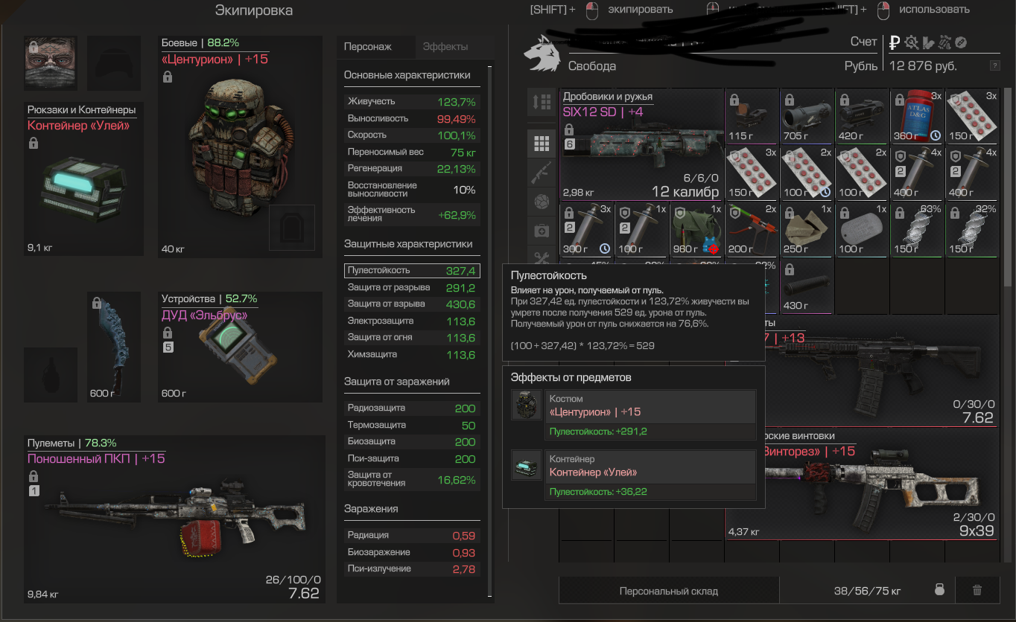
Task: Click the stats panel vertical scrollbar
Action: (489, 331)
